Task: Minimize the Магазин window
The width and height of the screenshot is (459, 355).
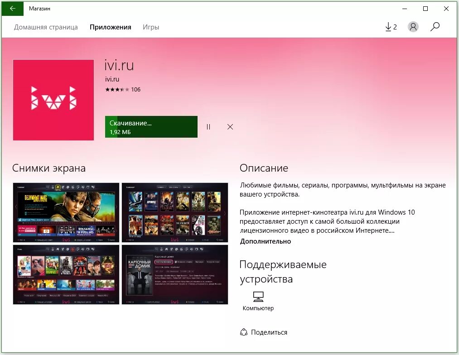Action: point(405,9)
